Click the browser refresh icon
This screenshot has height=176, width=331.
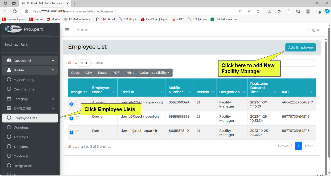(x=15, y=11)
